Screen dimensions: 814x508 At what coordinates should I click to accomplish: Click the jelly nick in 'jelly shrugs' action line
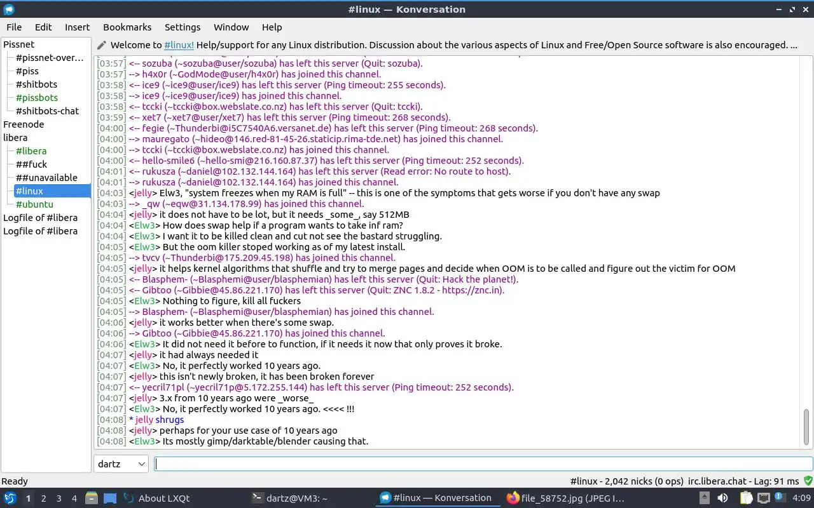point(144,420)
